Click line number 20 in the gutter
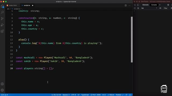This screenshot has height=96, width=172. click(x=11, y=69)
